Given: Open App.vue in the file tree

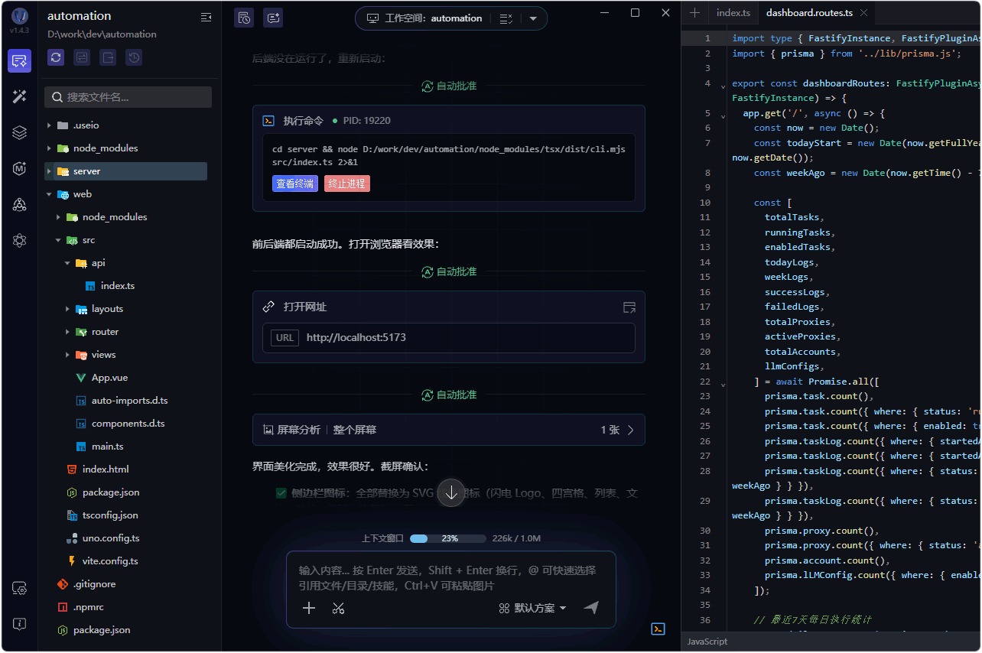Looking at the screenshot, I should coord(109,378).
